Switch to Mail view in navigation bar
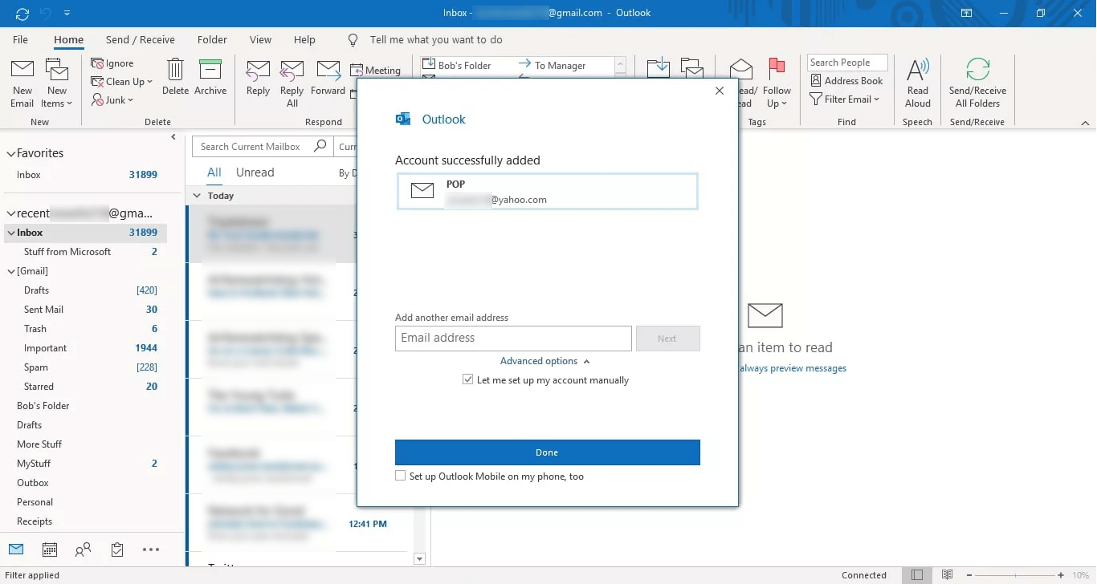 16,550
